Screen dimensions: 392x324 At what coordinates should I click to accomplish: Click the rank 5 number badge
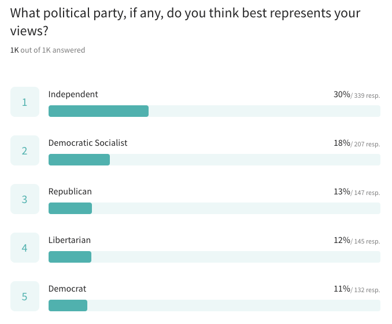pos(25,296)
